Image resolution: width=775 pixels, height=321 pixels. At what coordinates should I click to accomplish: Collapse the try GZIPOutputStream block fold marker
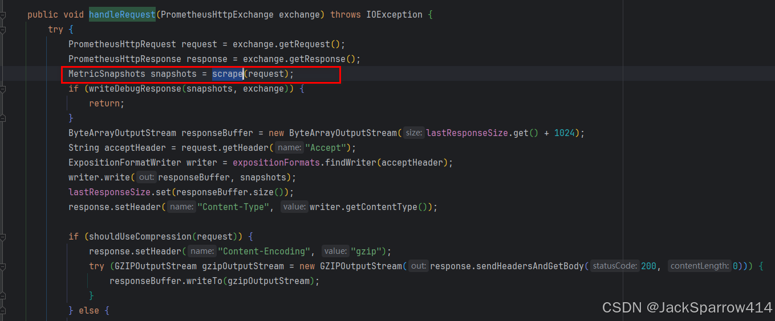2,266
